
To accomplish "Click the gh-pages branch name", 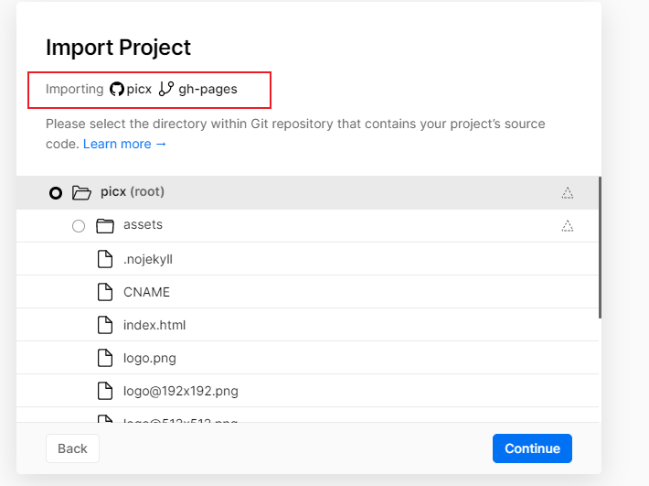I will 207,90.
